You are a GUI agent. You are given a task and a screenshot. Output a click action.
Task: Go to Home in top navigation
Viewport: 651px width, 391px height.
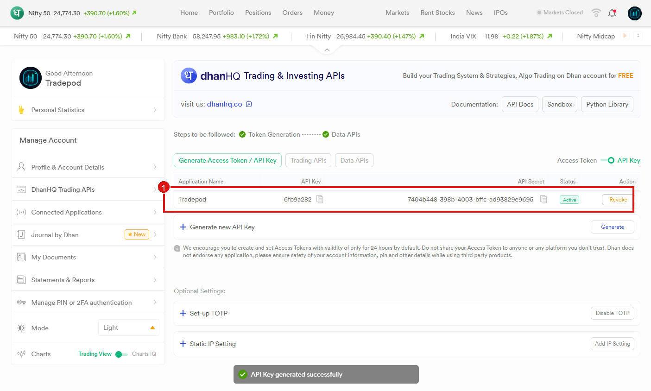click(189, 13)
